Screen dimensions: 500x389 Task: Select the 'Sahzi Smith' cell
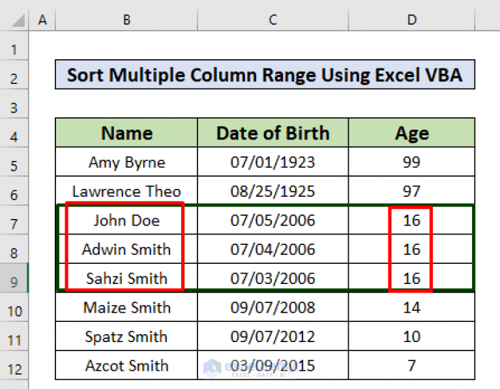tap(126, 278)
